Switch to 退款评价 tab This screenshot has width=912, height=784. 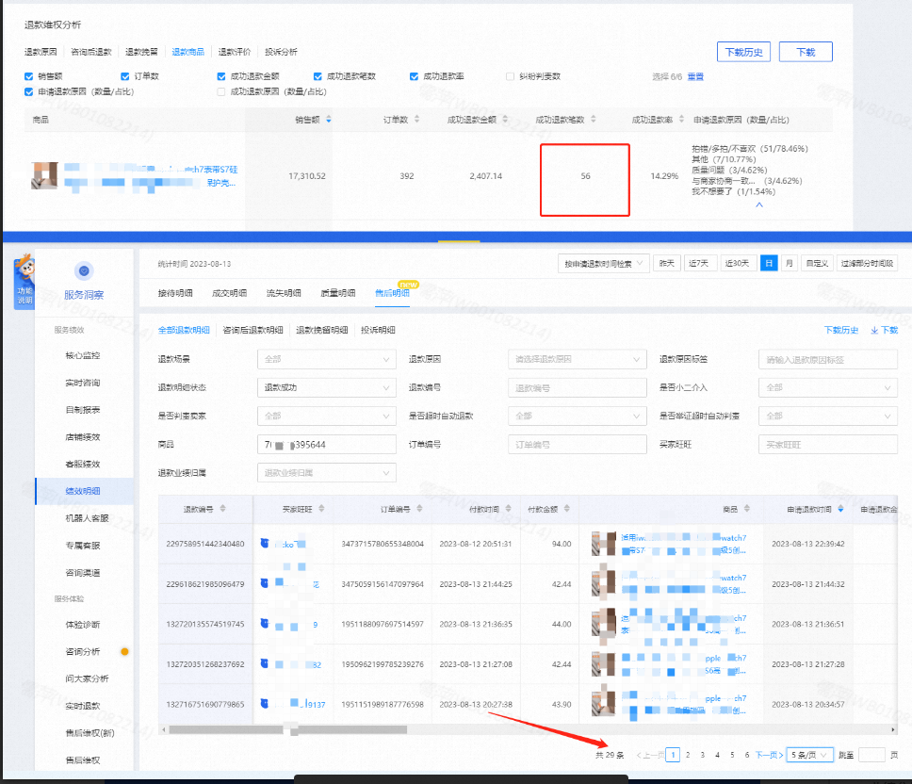tap(235, 52)
